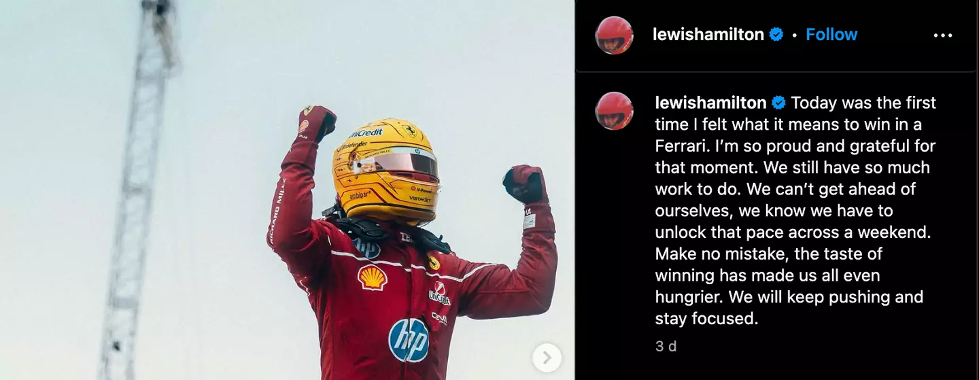Click the "3 d" post timestamp
This screenshot has width=979, height=380.
(x=666, y=346)
